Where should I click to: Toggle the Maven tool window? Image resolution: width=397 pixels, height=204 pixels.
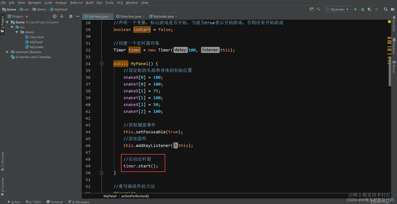tap(394, 67)
